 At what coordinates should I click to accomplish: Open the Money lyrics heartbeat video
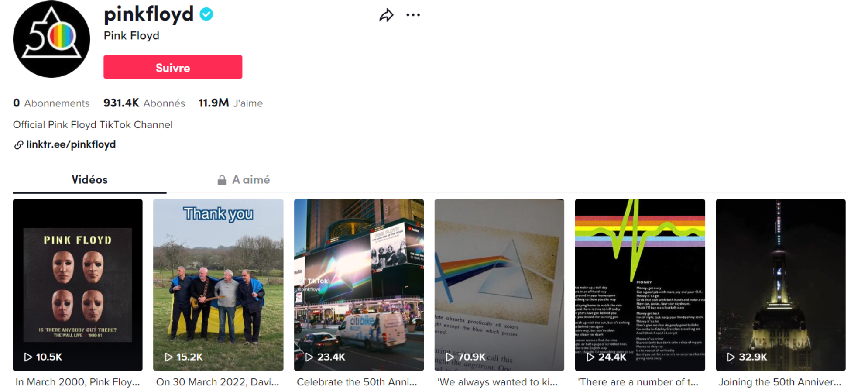(640, 285)
